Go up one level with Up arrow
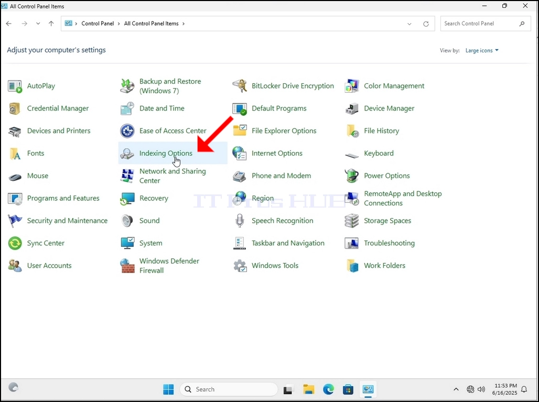Image resolution: width=539 pixels, height=402 pixels. coord(51,24)
